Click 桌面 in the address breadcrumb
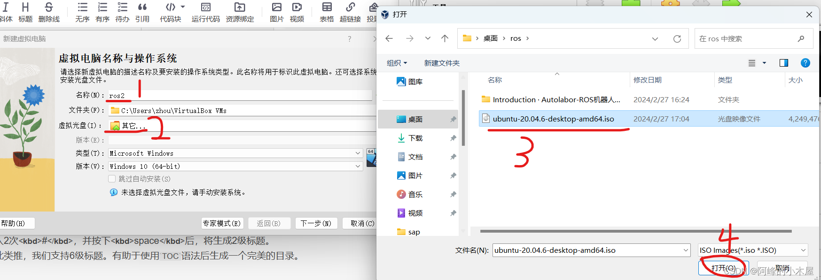This screenshot has height=280, width=821. click(491, 38)
